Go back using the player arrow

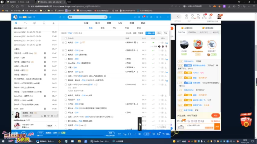[x=60, y=17]
